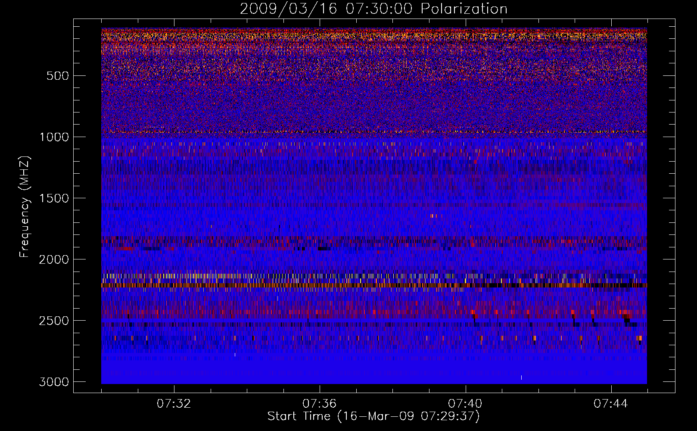Viewport: 697px width, 431px height.
Task: Click the "2500" frequency tick label
Action: pyautogui.click(x=54, y=321)
